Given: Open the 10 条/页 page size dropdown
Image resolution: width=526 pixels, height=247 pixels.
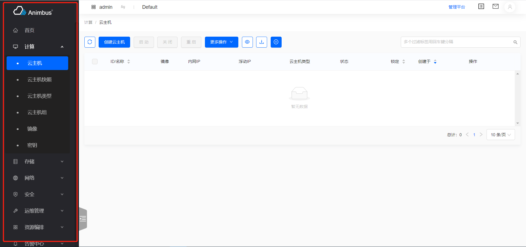Looking at the screenshot, I should click(x=501, y=135).
